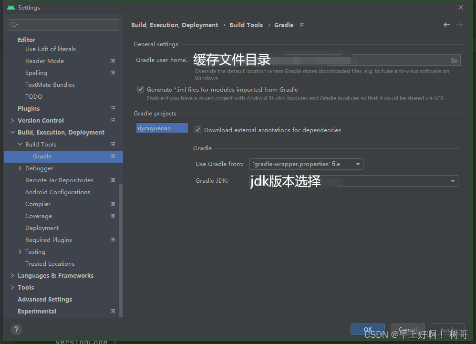Click the Cancel button

pos(407,329)
